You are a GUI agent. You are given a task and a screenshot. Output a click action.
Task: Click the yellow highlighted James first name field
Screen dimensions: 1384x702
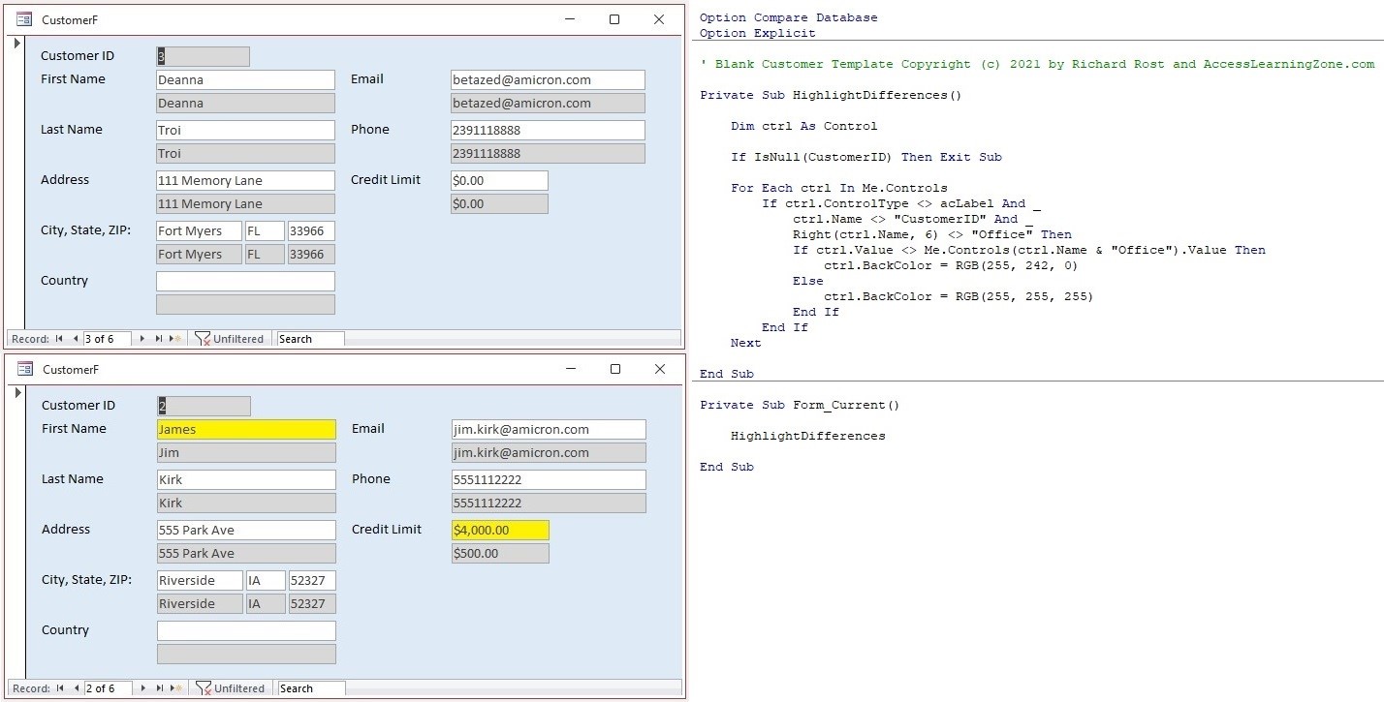point(246,429)
